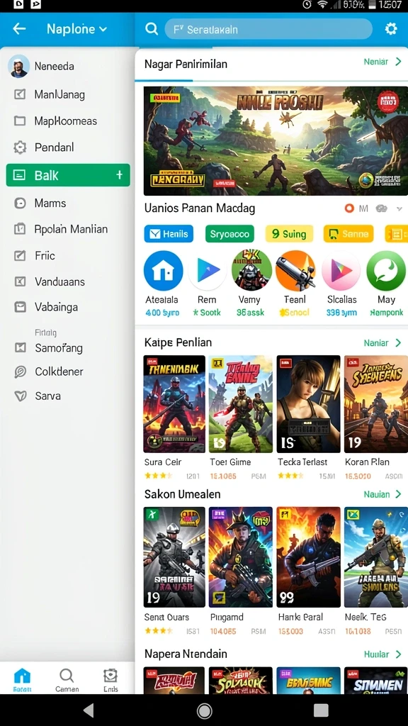The image size is (408, 726).
Task: Open Neelk TeG game cover
Action: pos(376,557)
